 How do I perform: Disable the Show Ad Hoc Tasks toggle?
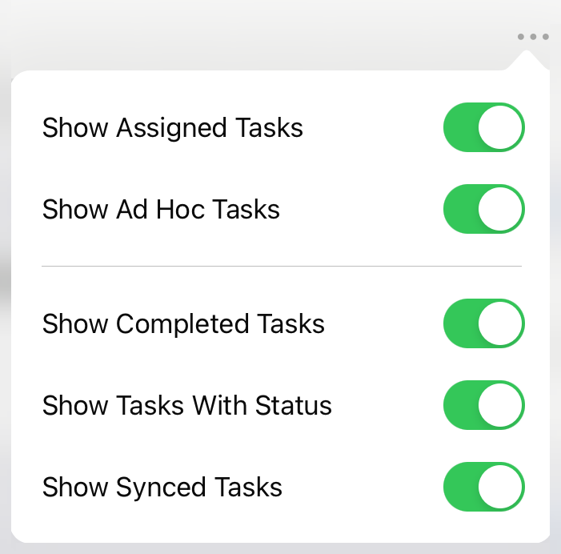pos(483,209)
